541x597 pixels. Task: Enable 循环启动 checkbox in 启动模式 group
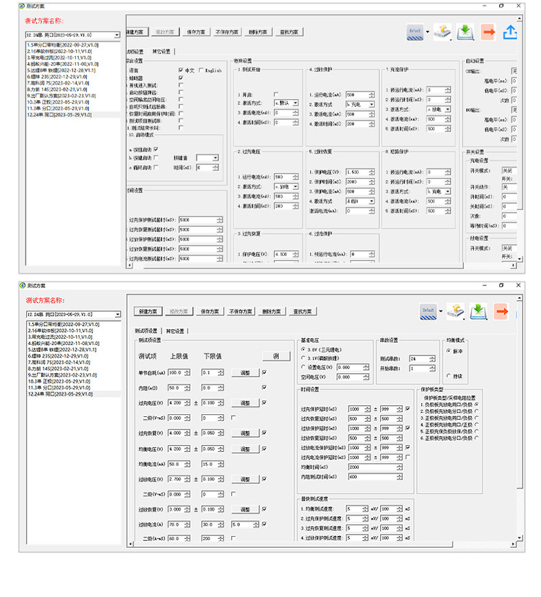pos(155,167)
